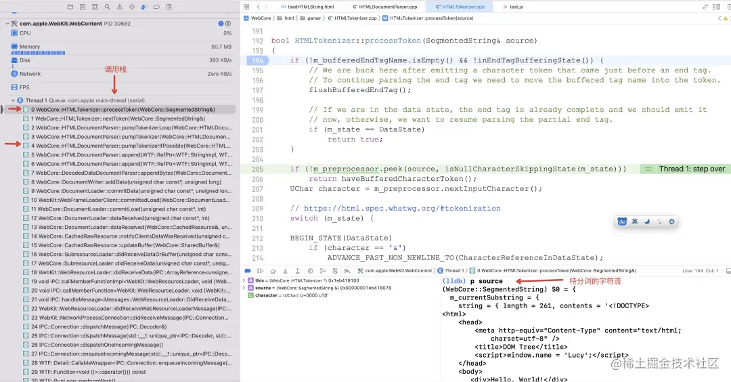Deactivate breakpoints in debug bar

(248, 270)
